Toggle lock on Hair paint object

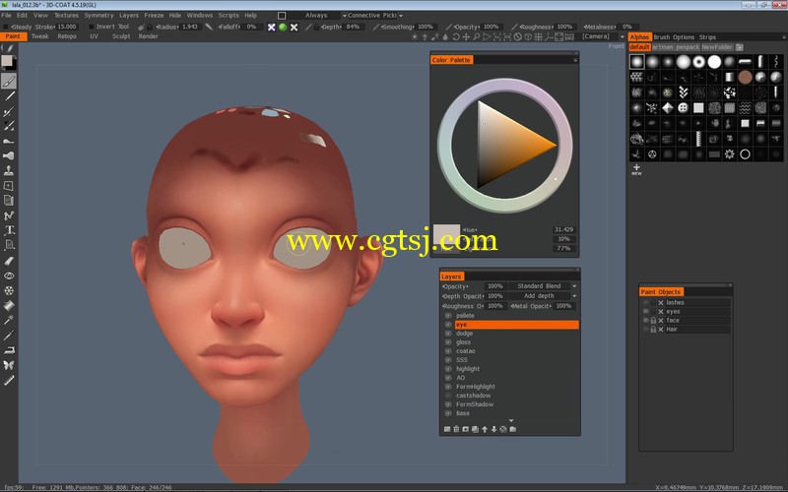653,330
